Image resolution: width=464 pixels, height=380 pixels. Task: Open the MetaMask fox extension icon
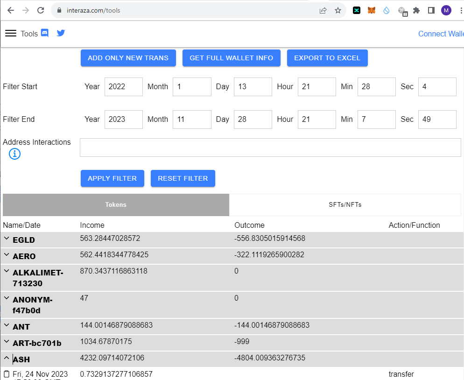click(x=372, y=10)
